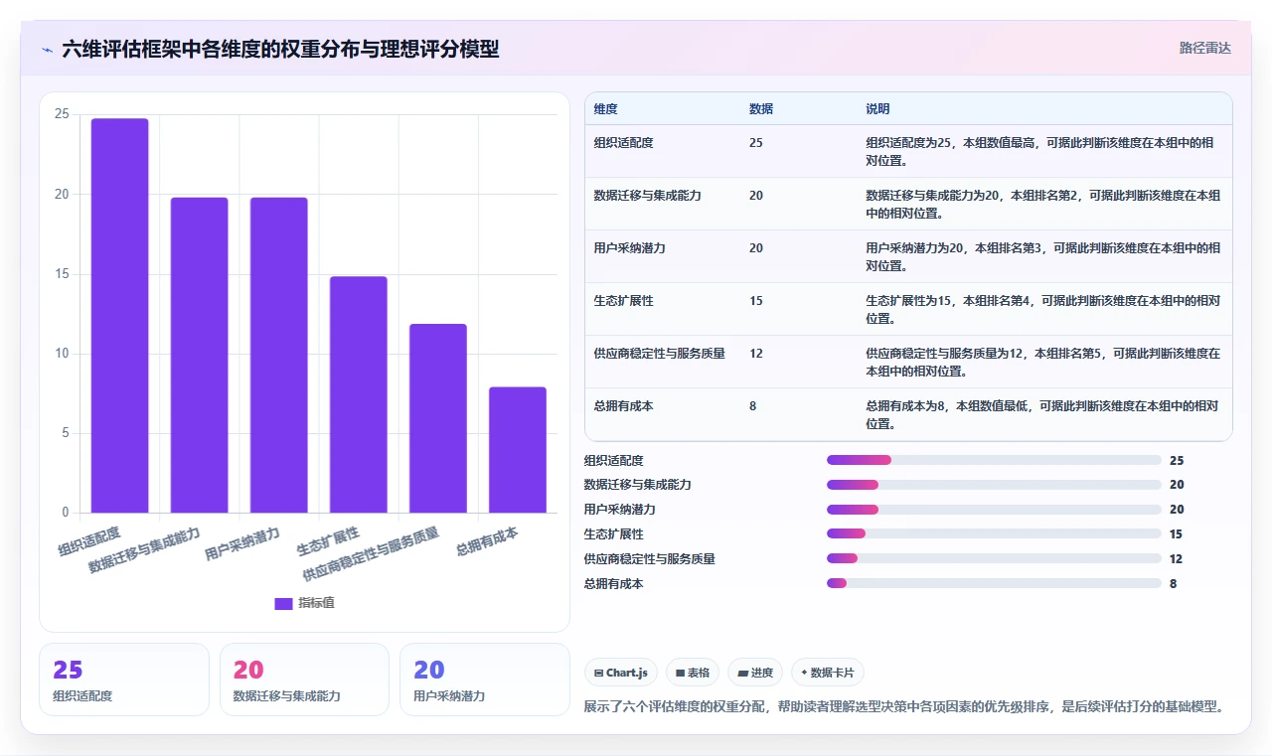Click the y-axis tick label 25
This screenshot has height=756, width=1272.
click(x=62, y=114)
